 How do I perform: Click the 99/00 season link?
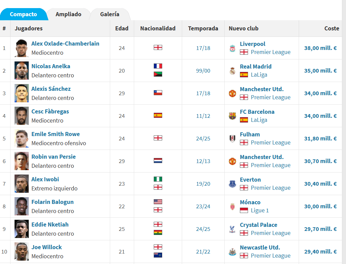203,71
